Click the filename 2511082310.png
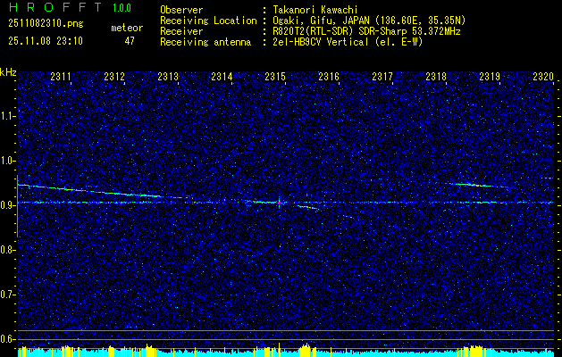Image resolution: width=562 pixels, height=357 pixels. point(46,24)
